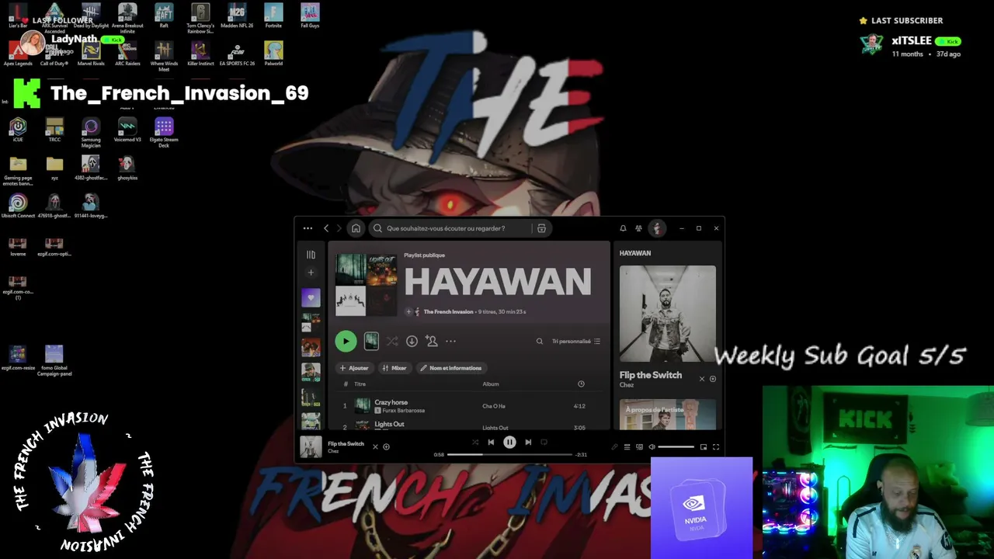Open Spotify profile avatar menu
Screen dimensions: 994x559
[657, 228]
